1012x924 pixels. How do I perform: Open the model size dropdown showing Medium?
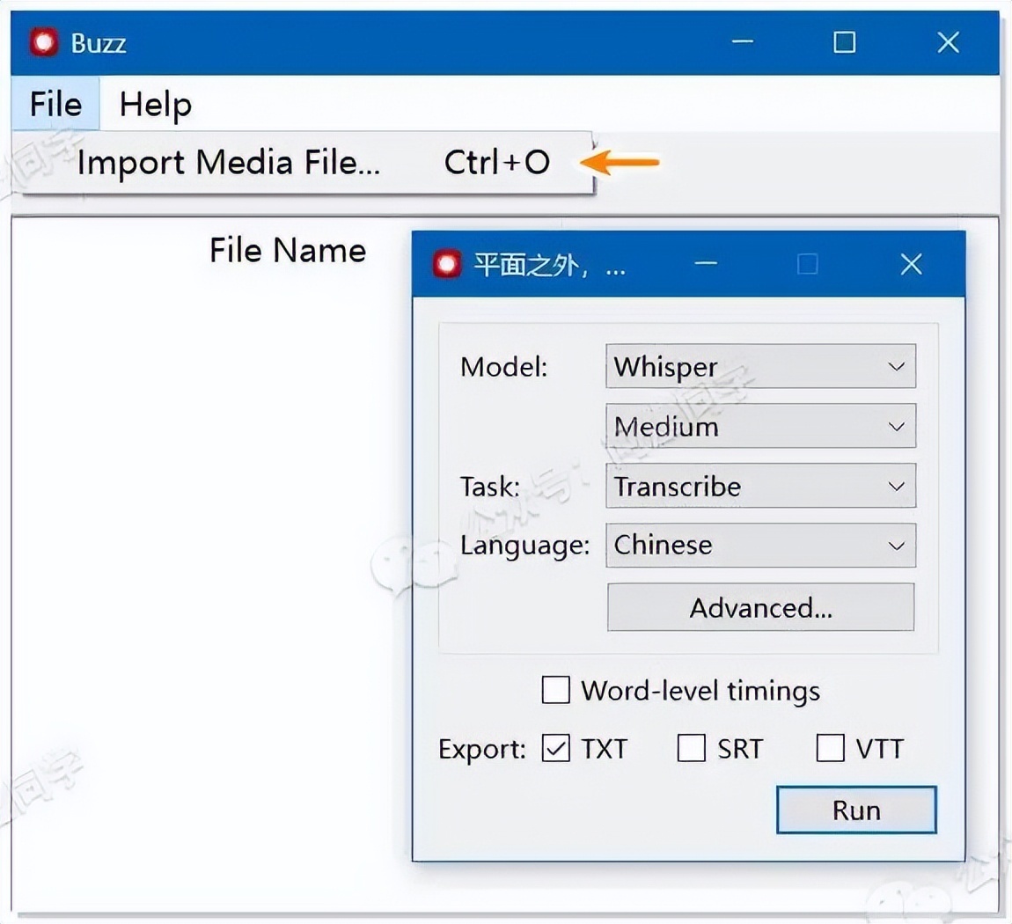click(x=760, y=426)
